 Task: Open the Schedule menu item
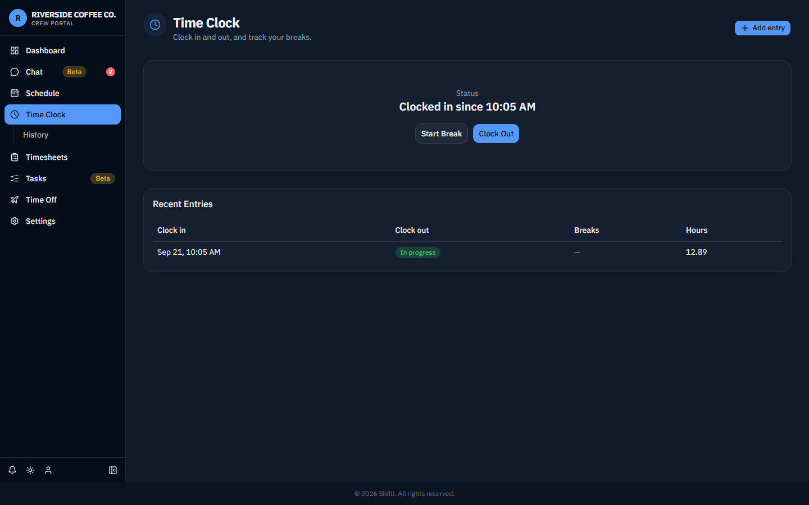coord(62,93)
